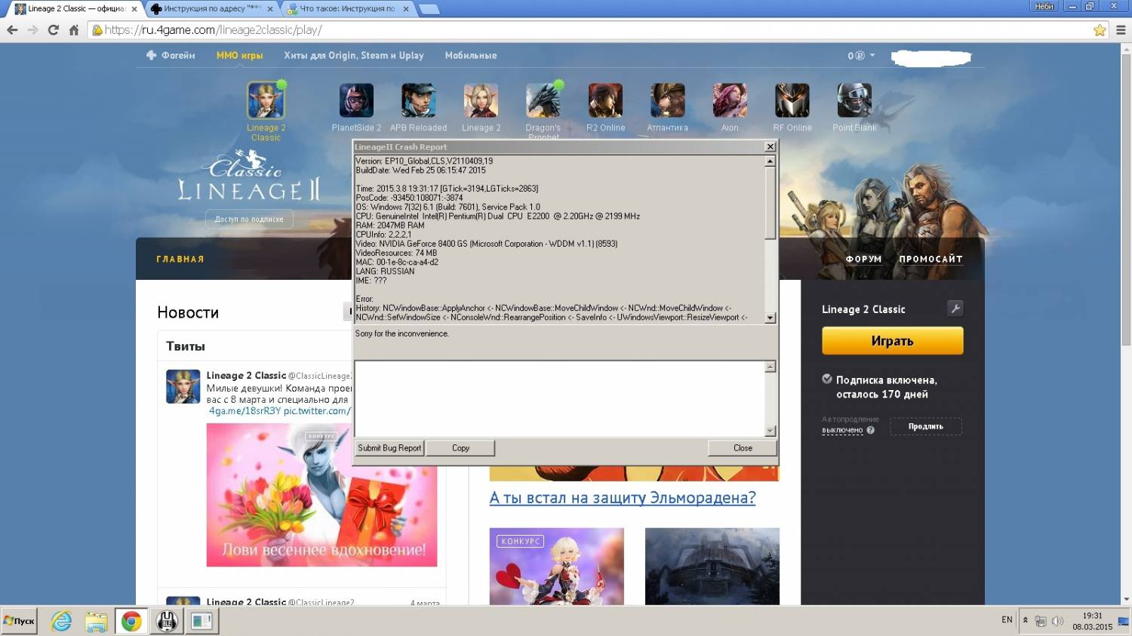Viewport: 1132px width, 636px height.
Task: Click the volume speaker icon in system tray
Action: click(x=1057, y=622)
